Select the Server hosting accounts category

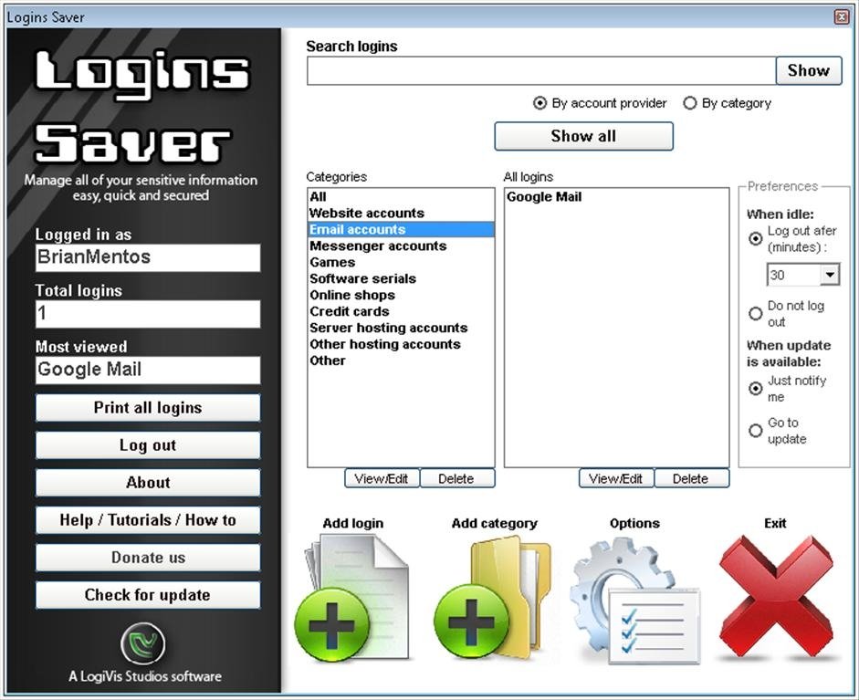tap(401, 328)
